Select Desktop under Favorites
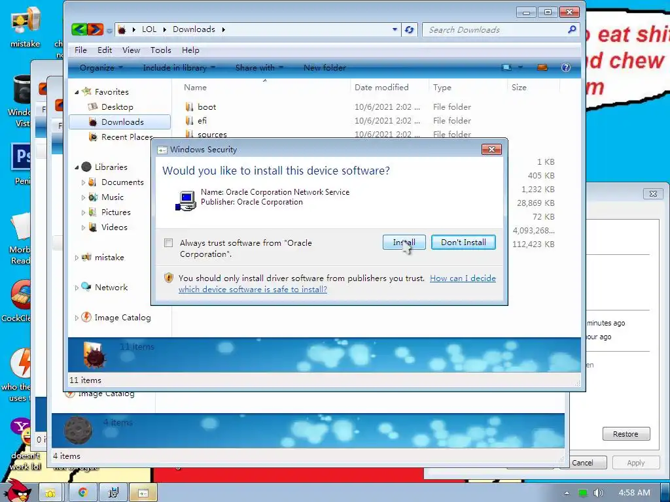 117,107
